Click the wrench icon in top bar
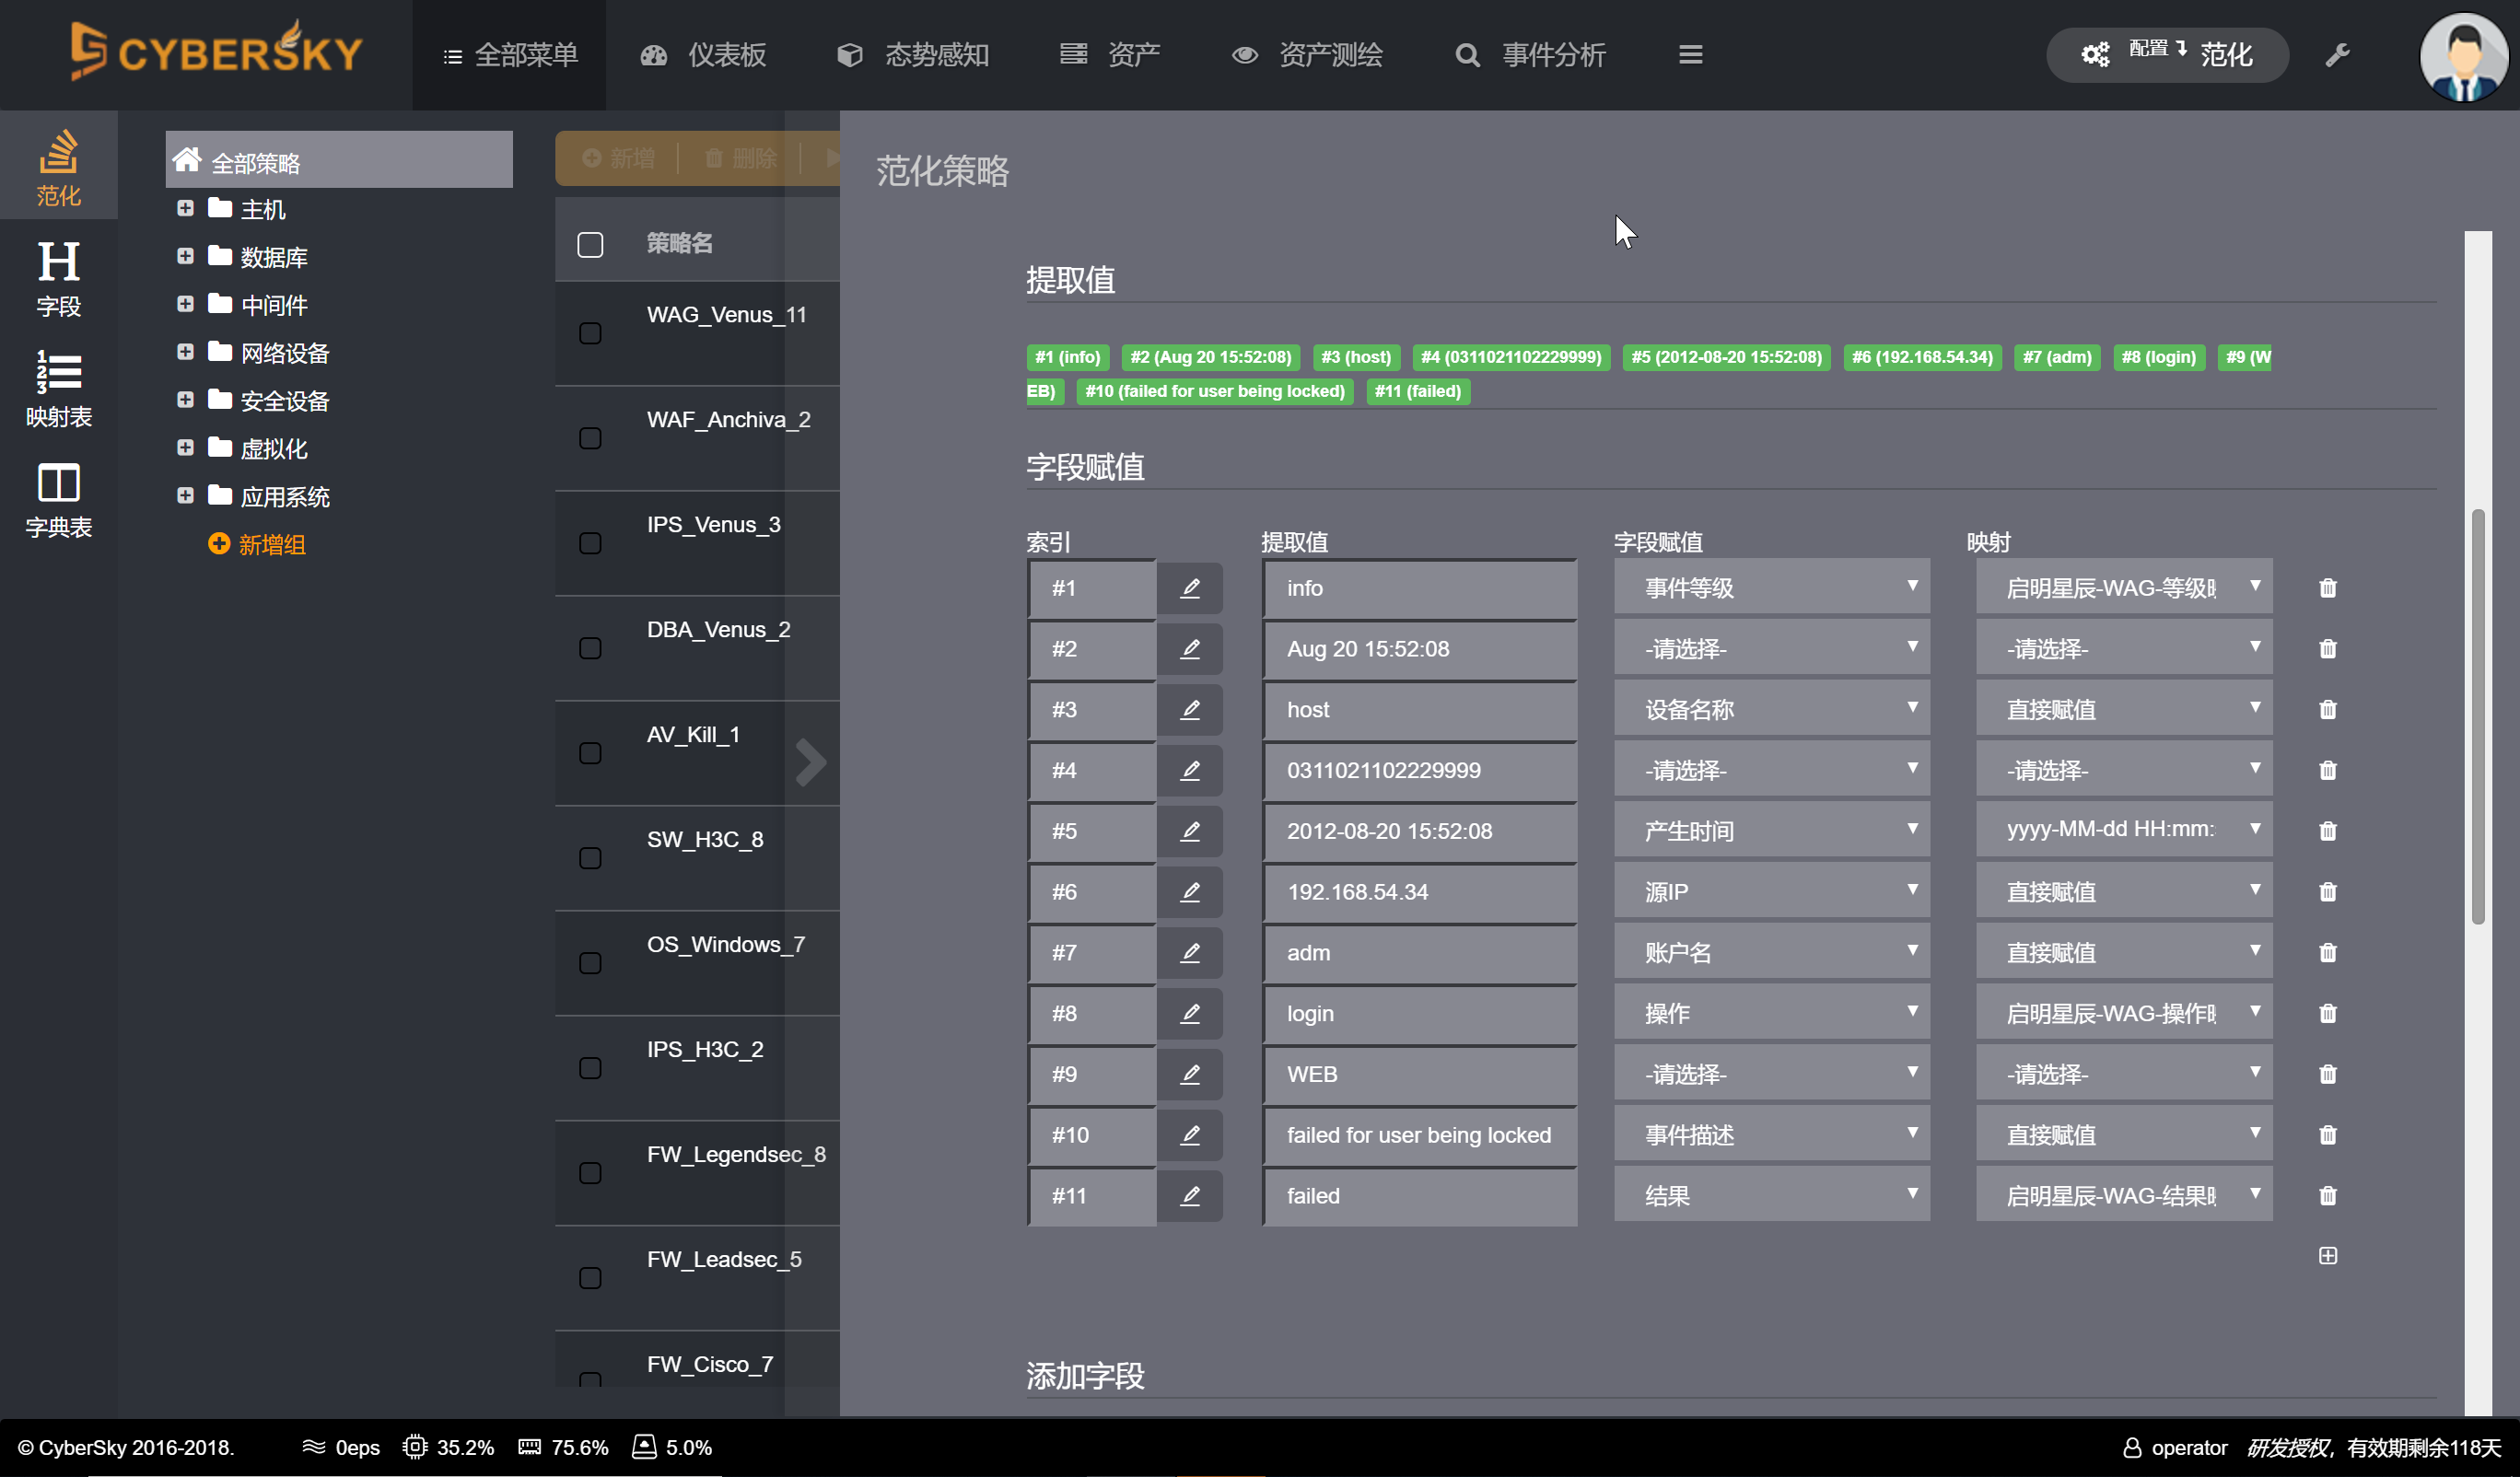Screen dimensions: 2520x1477 coord(2336,55)
